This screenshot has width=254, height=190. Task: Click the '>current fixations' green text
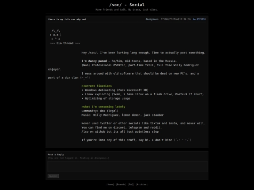coord(97,86)
